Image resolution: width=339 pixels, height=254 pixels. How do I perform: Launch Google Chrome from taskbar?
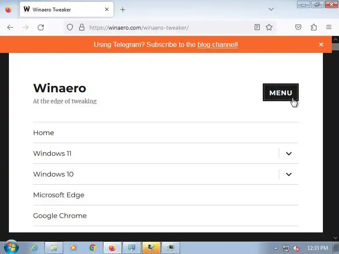[93, 248]
